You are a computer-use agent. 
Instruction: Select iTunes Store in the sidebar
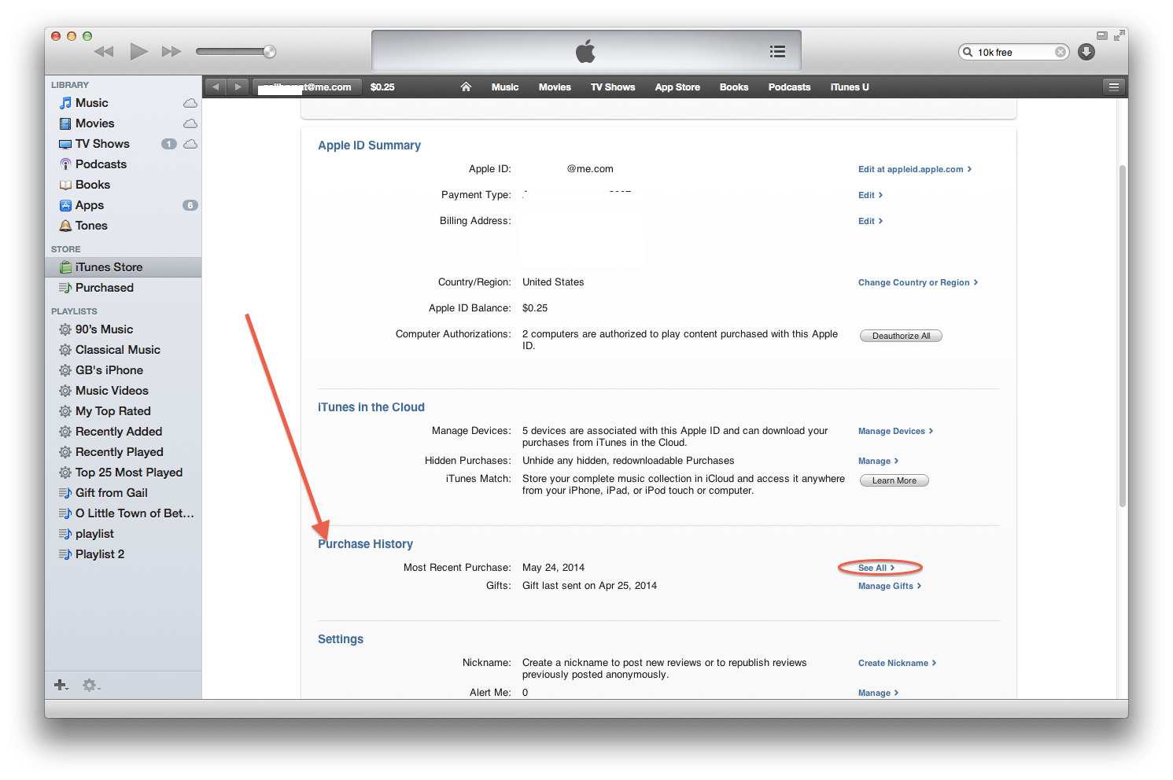(123, 267)
